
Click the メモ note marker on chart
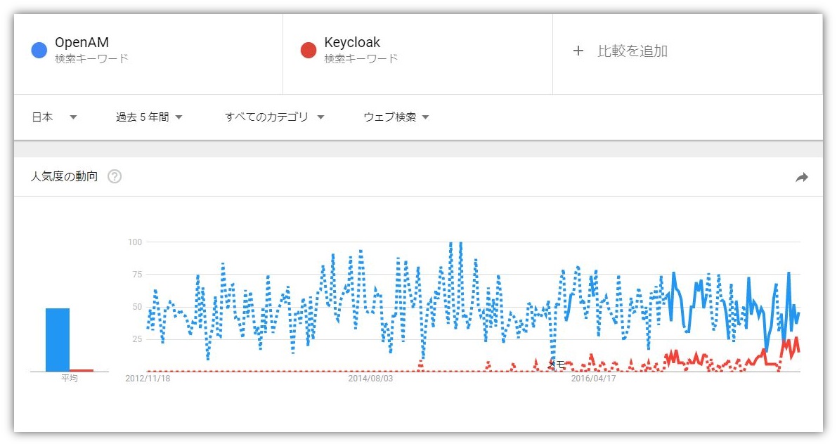(x=556, y=365)
